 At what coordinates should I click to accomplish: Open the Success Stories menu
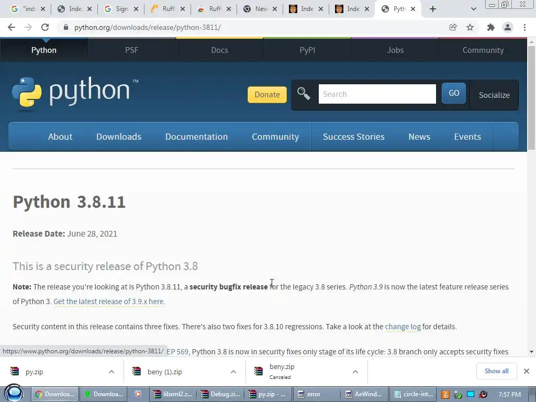(x=354, y=137)
